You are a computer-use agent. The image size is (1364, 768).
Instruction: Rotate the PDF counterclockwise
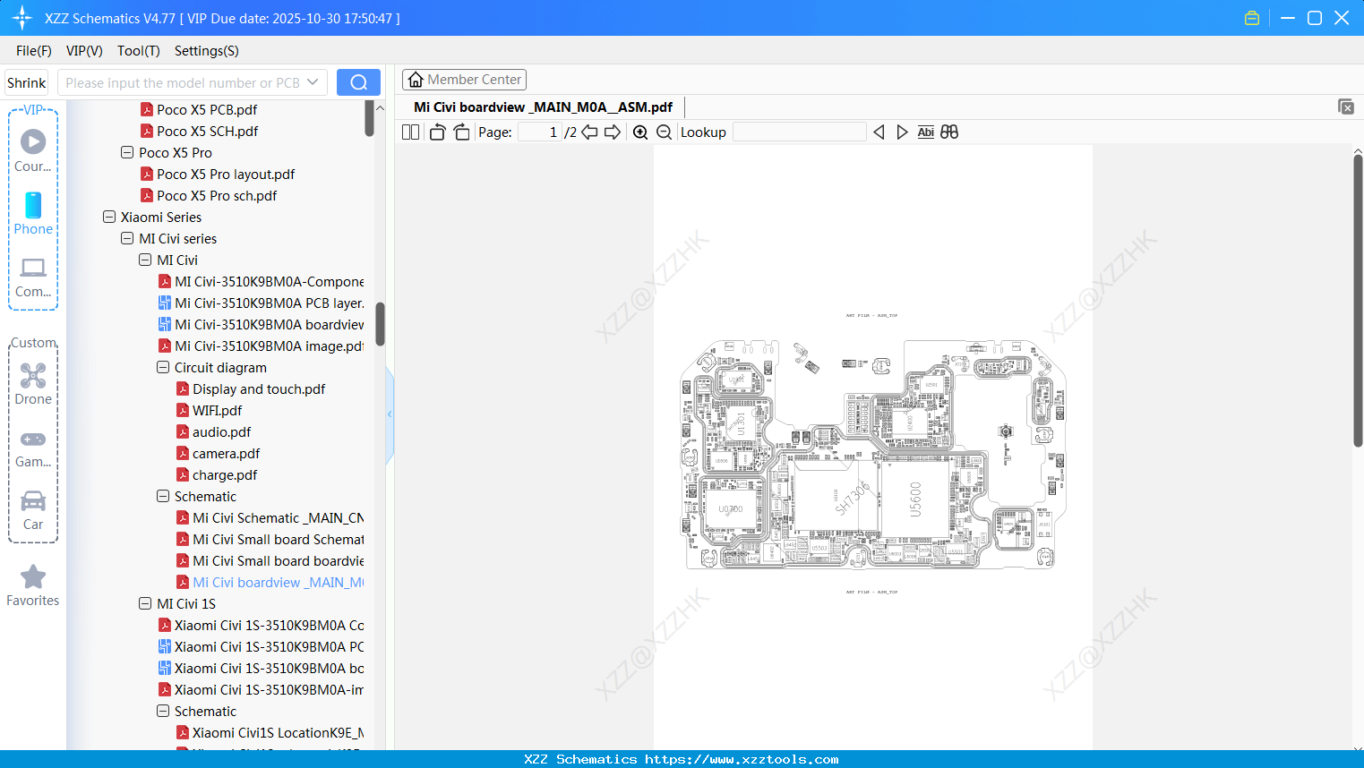(x=436, y=132)
